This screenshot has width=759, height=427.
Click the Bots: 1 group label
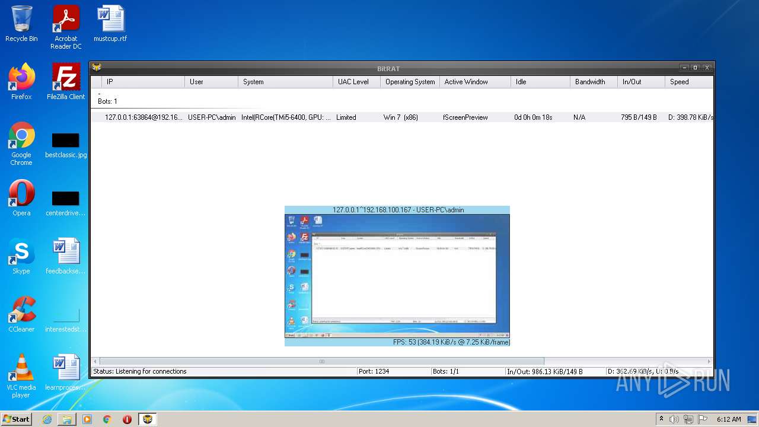click(107, 101)
